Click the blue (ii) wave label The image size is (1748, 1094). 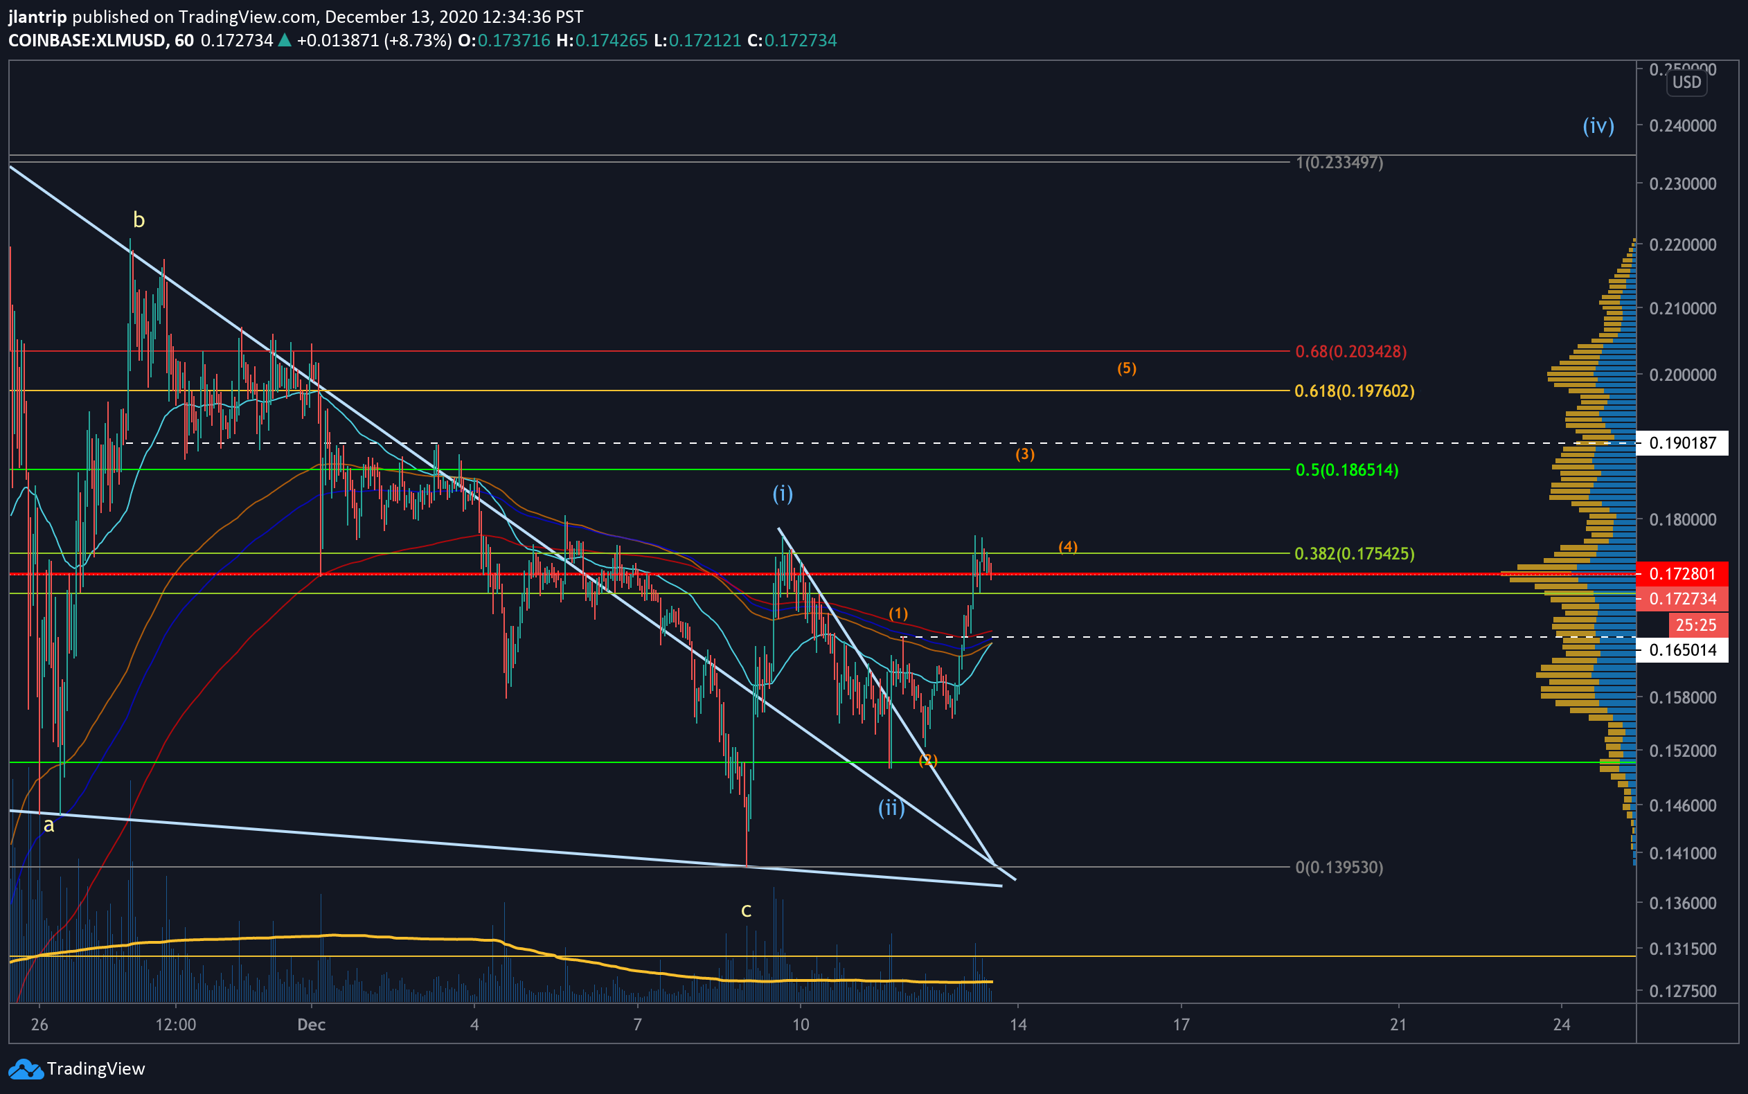pos(891,807)
